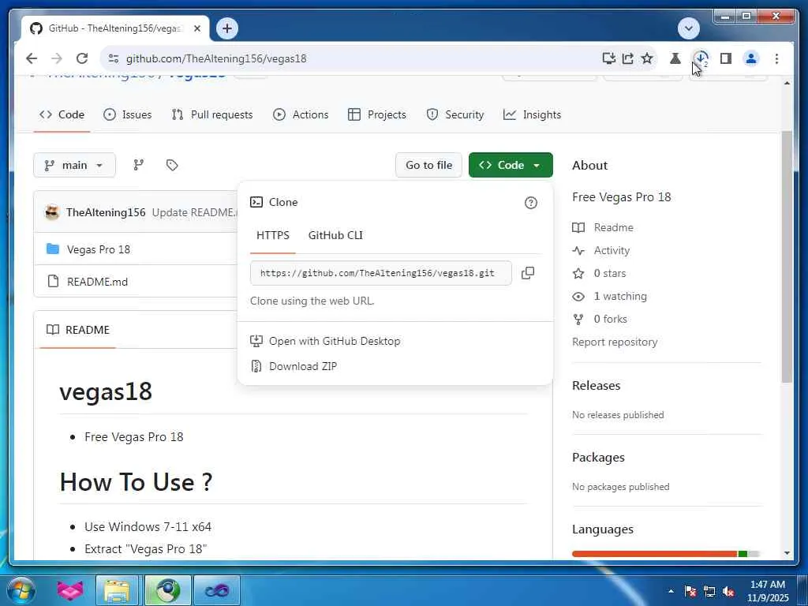Select the README tab heading
The width and height of the screenshot is (808, 606).
[78, 330]
